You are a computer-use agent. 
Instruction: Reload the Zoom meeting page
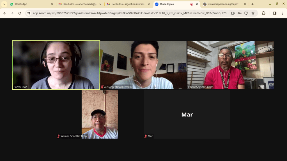pyautogui.click(x=20, y=13)
